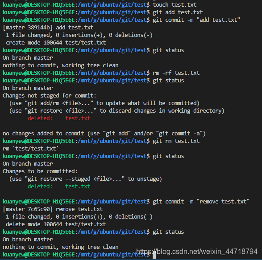
Task: Click the "rm 'test/test.txt'" output line
Action: pos(31,149)
